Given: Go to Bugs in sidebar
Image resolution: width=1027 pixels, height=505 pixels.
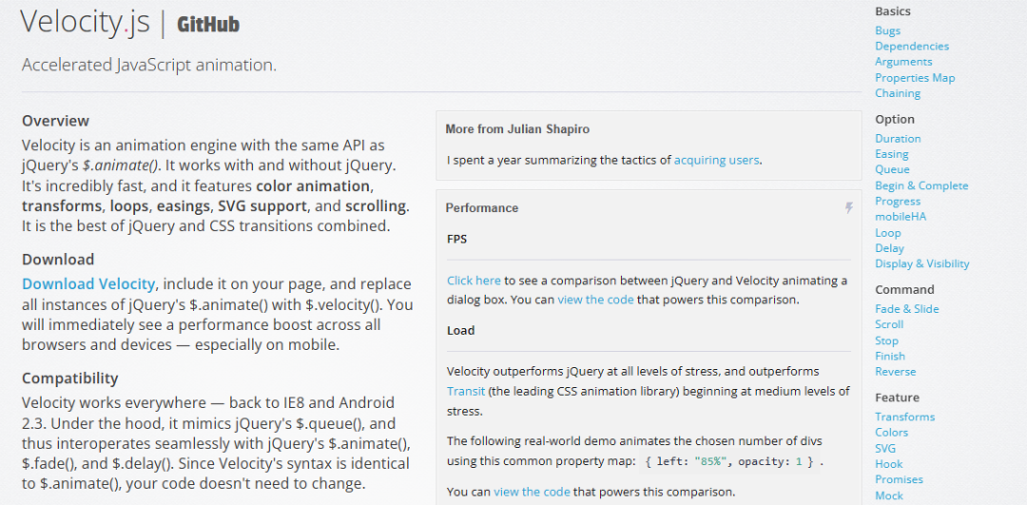Looking at the screenshot, I should 887,30.
